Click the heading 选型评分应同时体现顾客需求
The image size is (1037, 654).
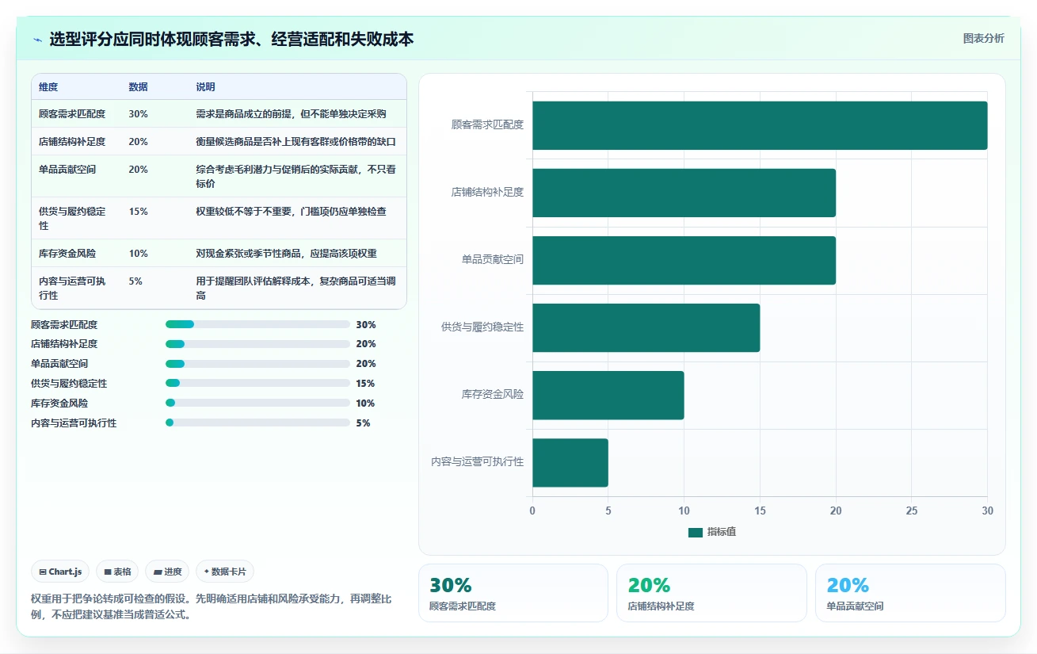231,40
